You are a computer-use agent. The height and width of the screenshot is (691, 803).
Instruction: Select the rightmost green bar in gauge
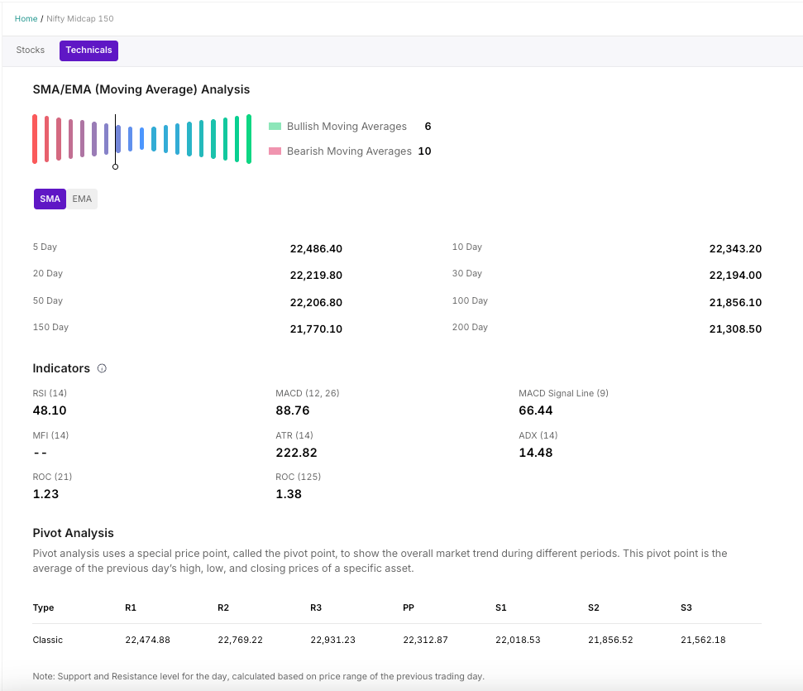(x=248, y=139)
